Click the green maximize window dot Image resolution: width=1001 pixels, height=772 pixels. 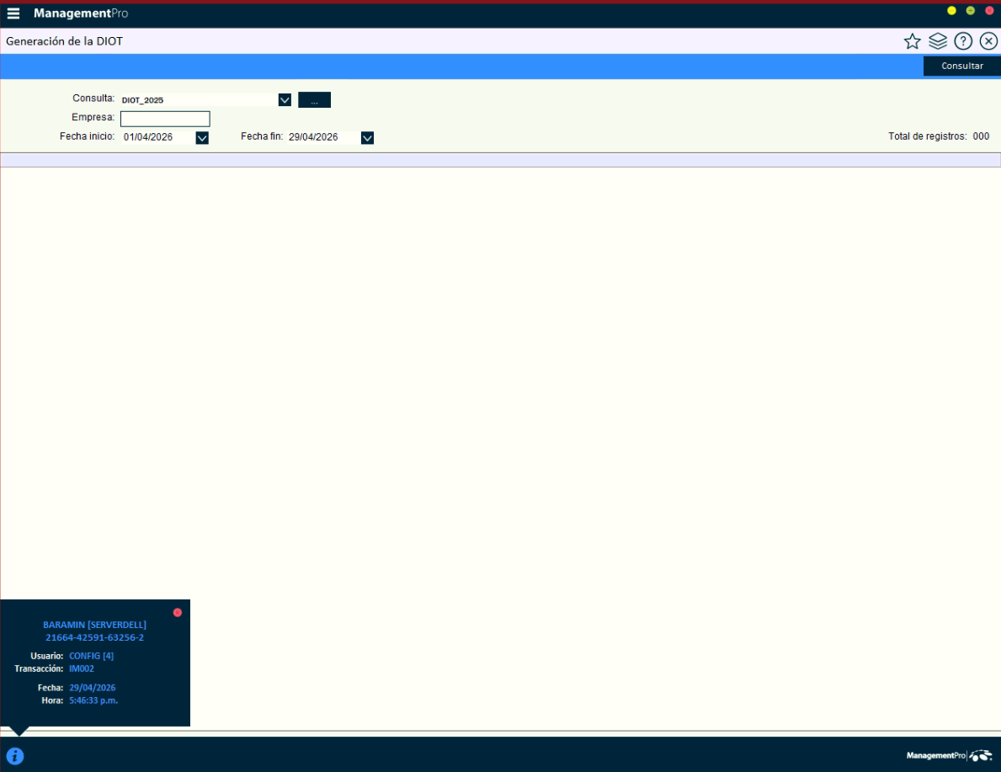click(970, 10)
